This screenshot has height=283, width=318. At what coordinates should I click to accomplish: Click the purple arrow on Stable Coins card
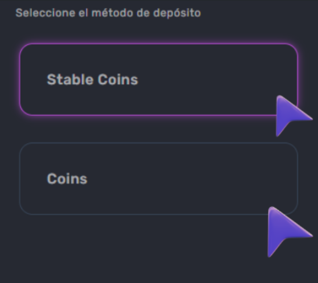pos(294,116)
